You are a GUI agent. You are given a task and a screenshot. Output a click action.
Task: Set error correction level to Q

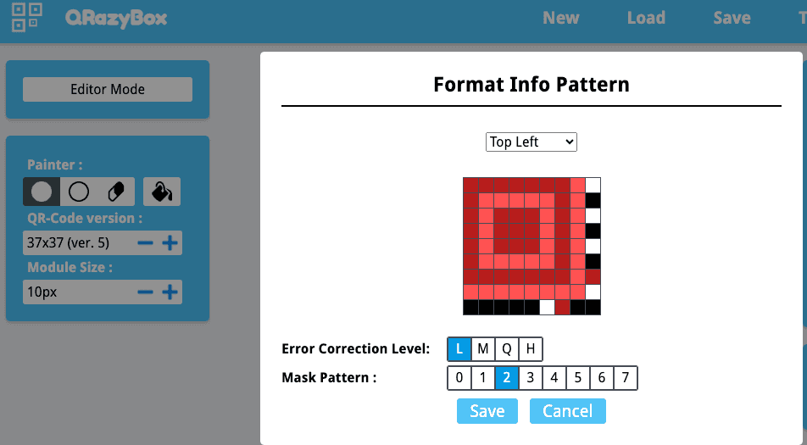tap(507, 349)
